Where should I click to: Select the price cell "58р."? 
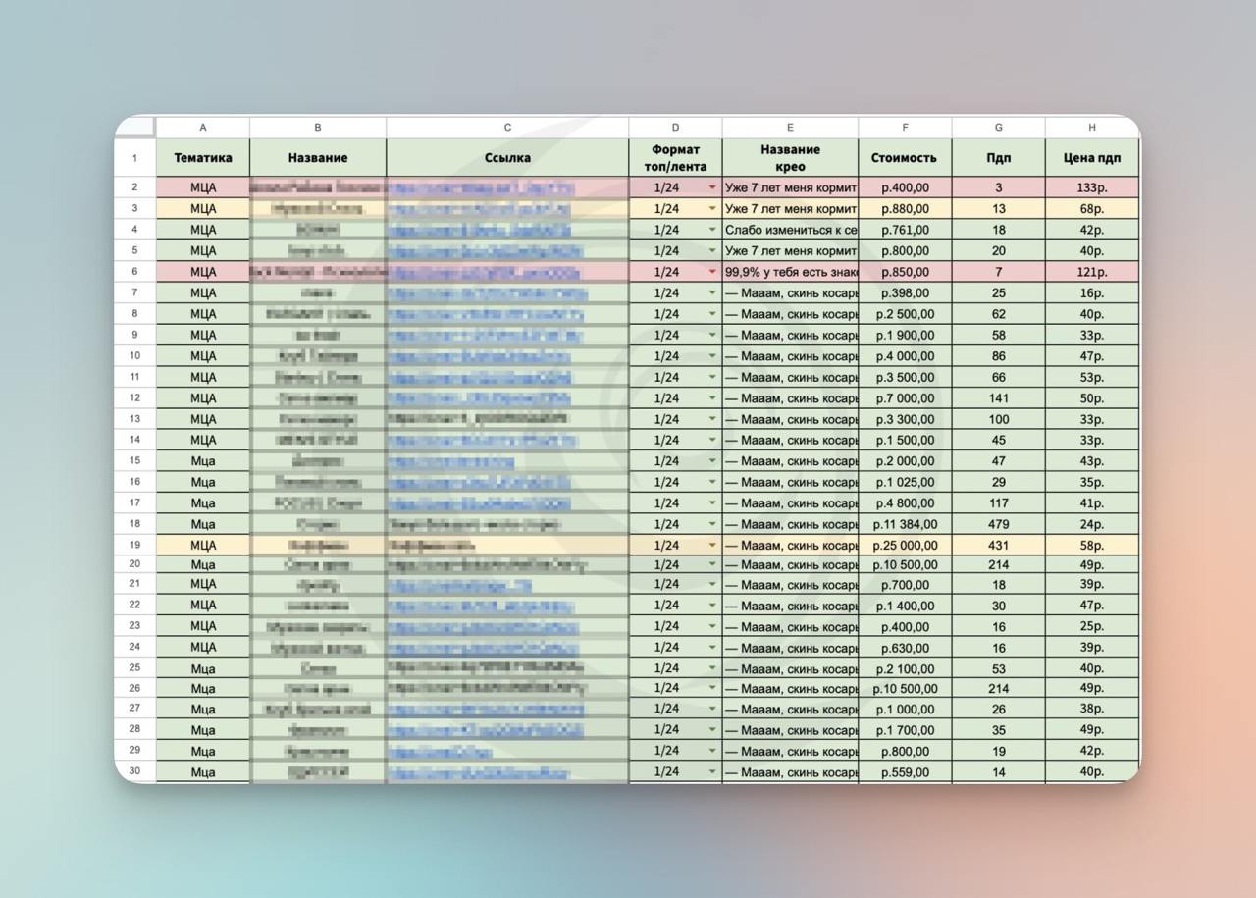(1092, 545)
